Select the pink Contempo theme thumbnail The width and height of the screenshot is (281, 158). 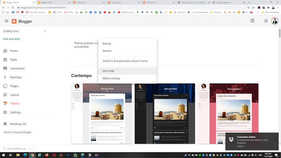[228, 113]
